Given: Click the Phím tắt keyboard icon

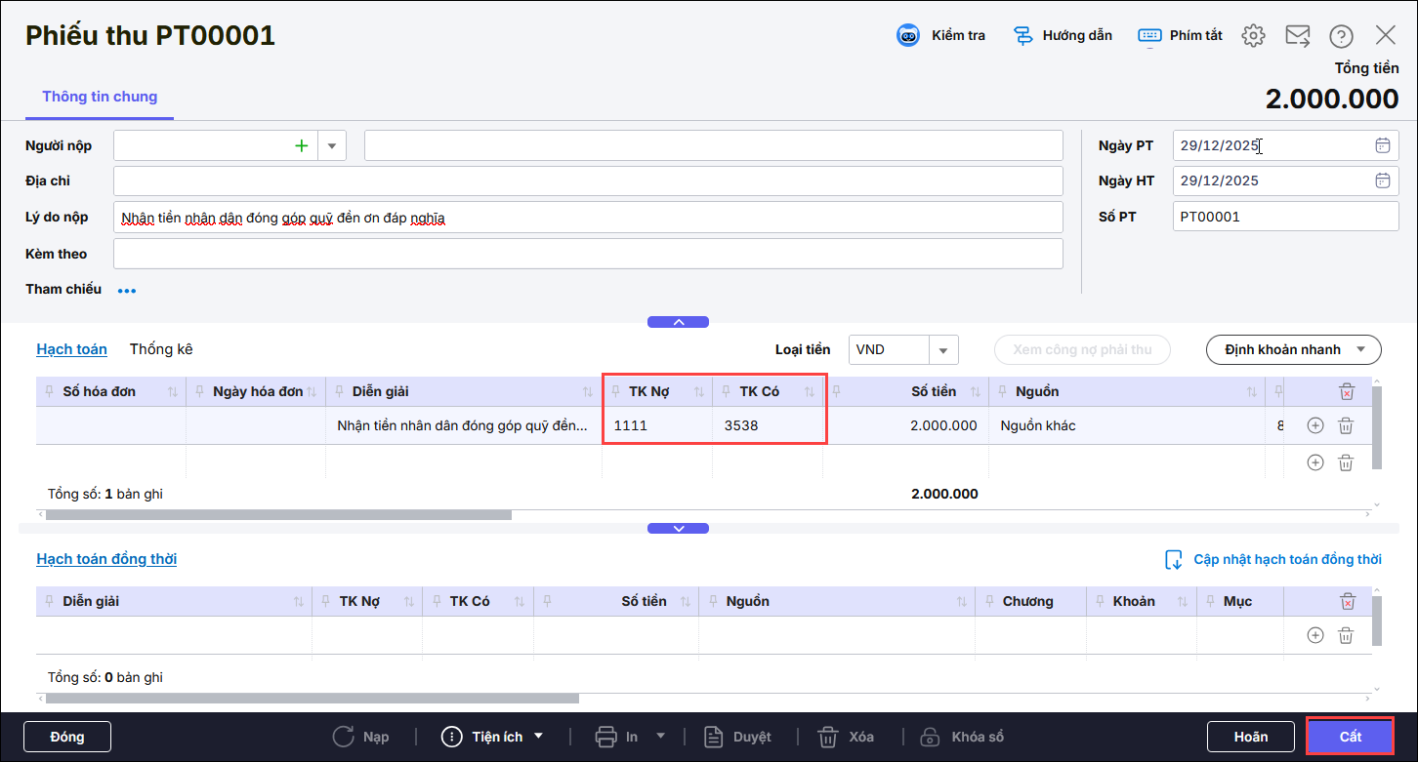Looking at the screenshot, I should (1149, 35).
